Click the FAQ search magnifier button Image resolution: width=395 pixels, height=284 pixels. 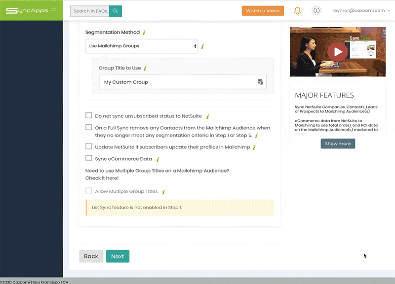pyautogui.click(x=116, y=11)
